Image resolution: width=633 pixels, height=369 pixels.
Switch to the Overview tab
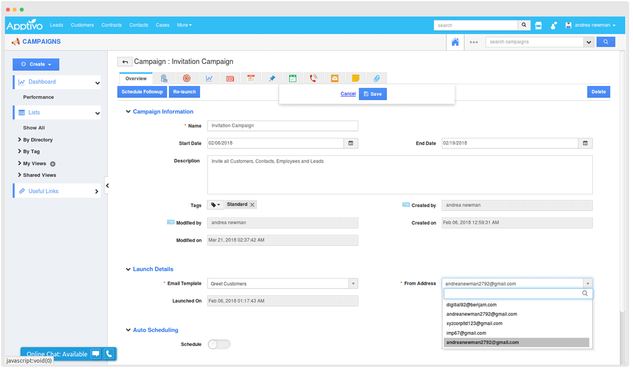(136, 79)
